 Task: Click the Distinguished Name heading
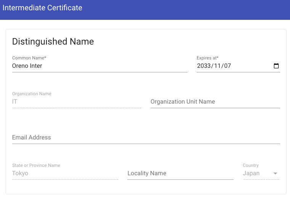pyautogui.click(x=53, y=42)
